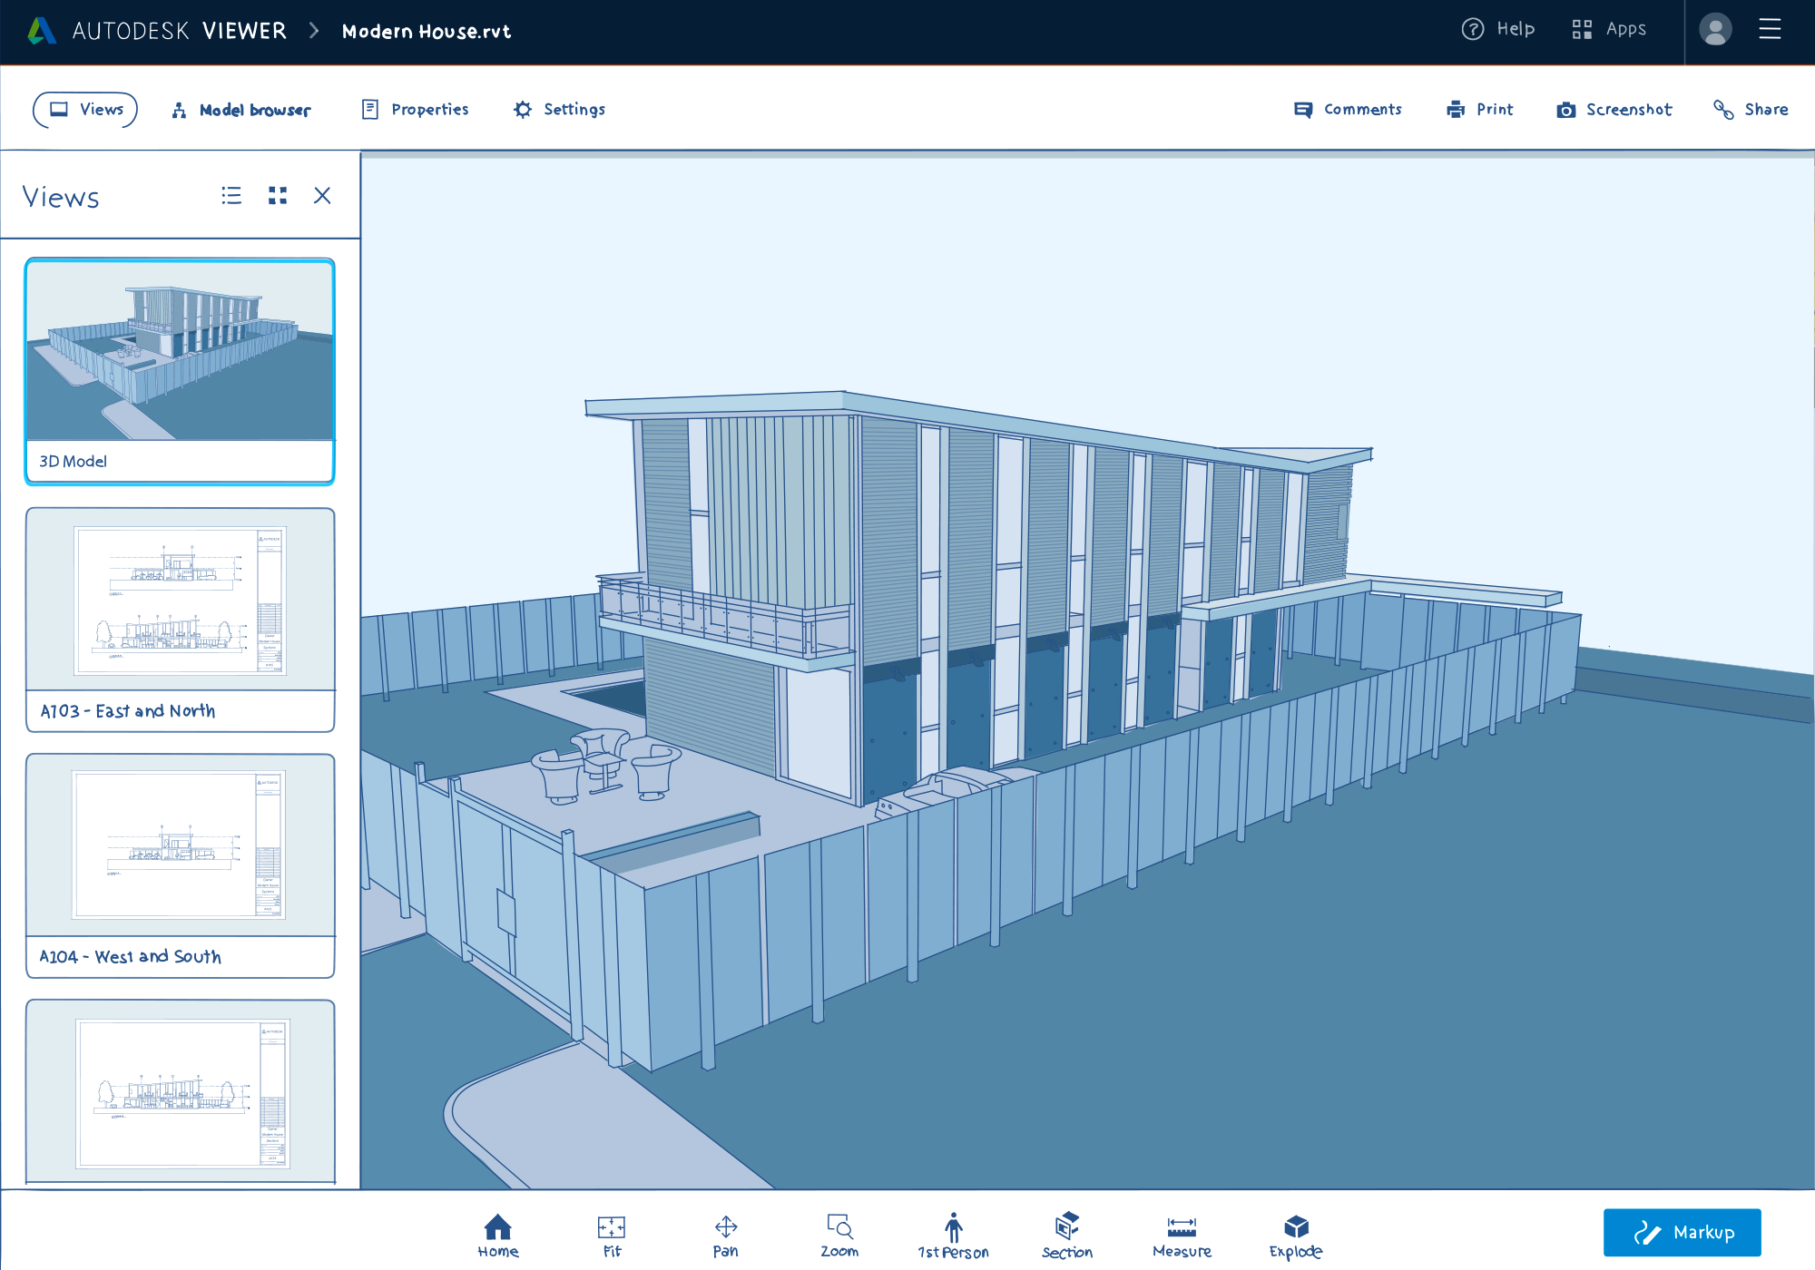
Task: Switch Views panel to grid layout
Action: [278, 196]
